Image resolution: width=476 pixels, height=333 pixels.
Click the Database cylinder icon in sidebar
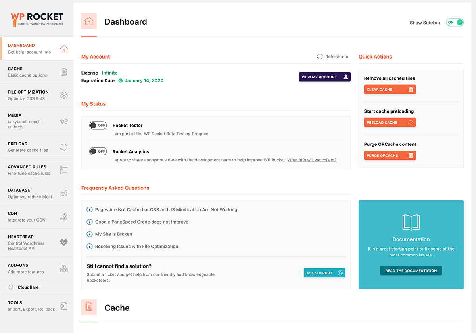tap(64, 193)
